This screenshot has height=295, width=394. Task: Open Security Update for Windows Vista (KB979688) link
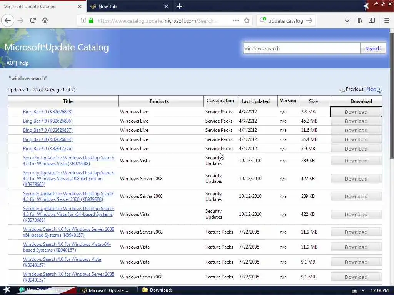tap(68, 161)
